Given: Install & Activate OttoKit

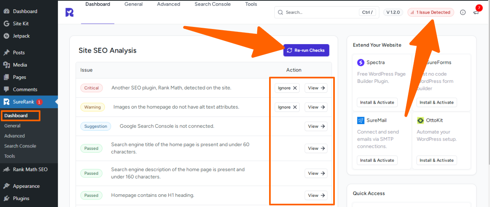Looking at the screenshot, I should [x=437, y=160].
